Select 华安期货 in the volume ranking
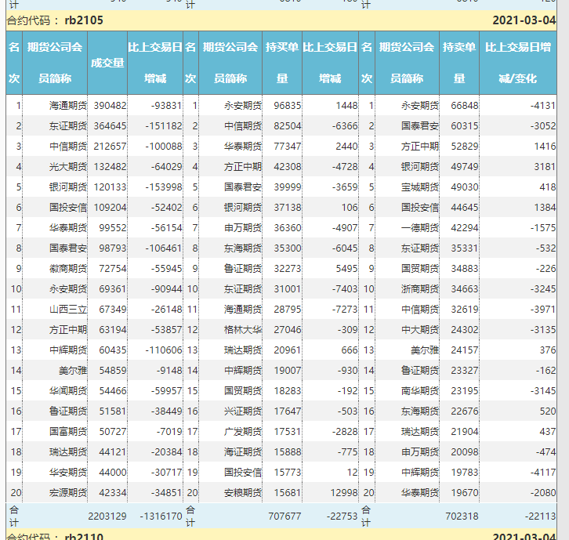The image size is (569, 540). (68, 472)
